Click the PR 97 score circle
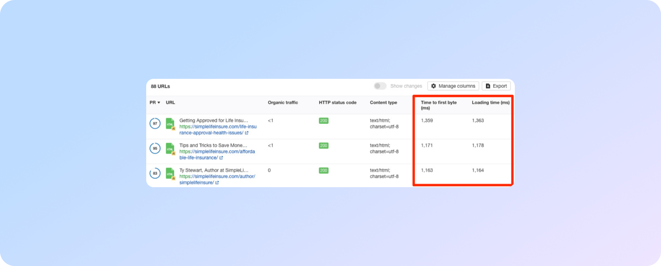 (155, 123)
